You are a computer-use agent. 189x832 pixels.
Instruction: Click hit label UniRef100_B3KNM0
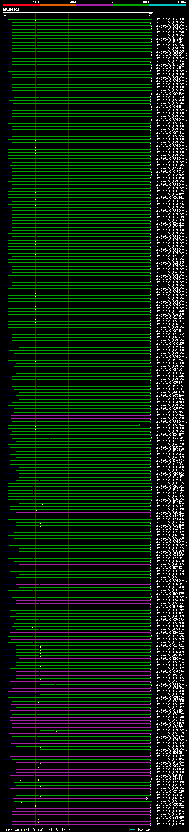pos(169,223)
